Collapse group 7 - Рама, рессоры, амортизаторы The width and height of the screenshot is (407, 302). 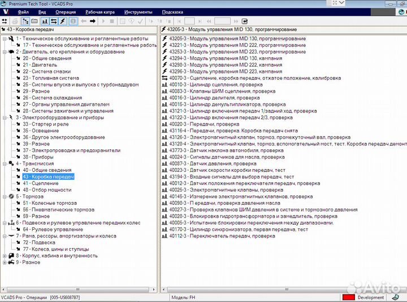pyautogui.click(x=5, y=236)
